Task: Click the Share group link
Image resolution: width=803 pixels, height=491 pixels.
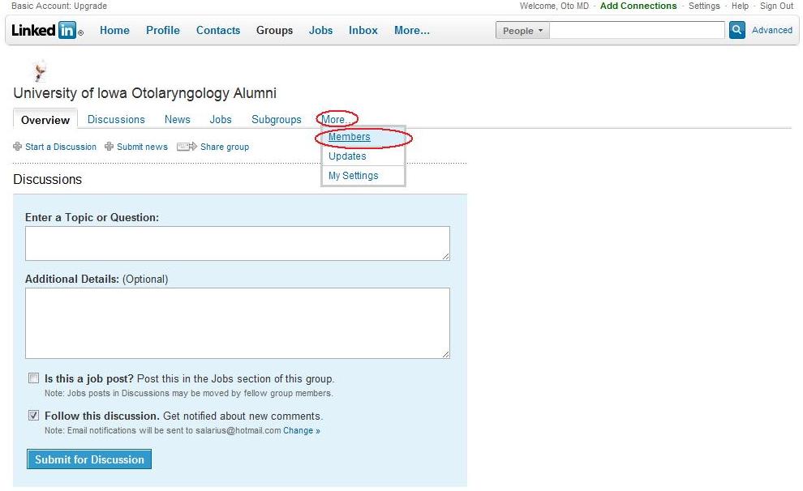Action: (225, 147)
